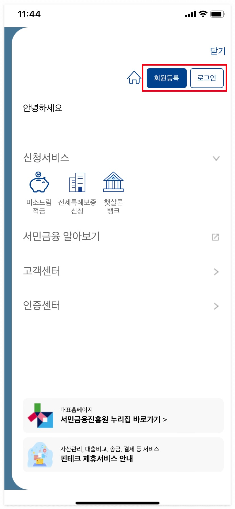Tap the 로그인 button
The height and width of the screenshot is (509, 235).
click(x=207, y=78)
